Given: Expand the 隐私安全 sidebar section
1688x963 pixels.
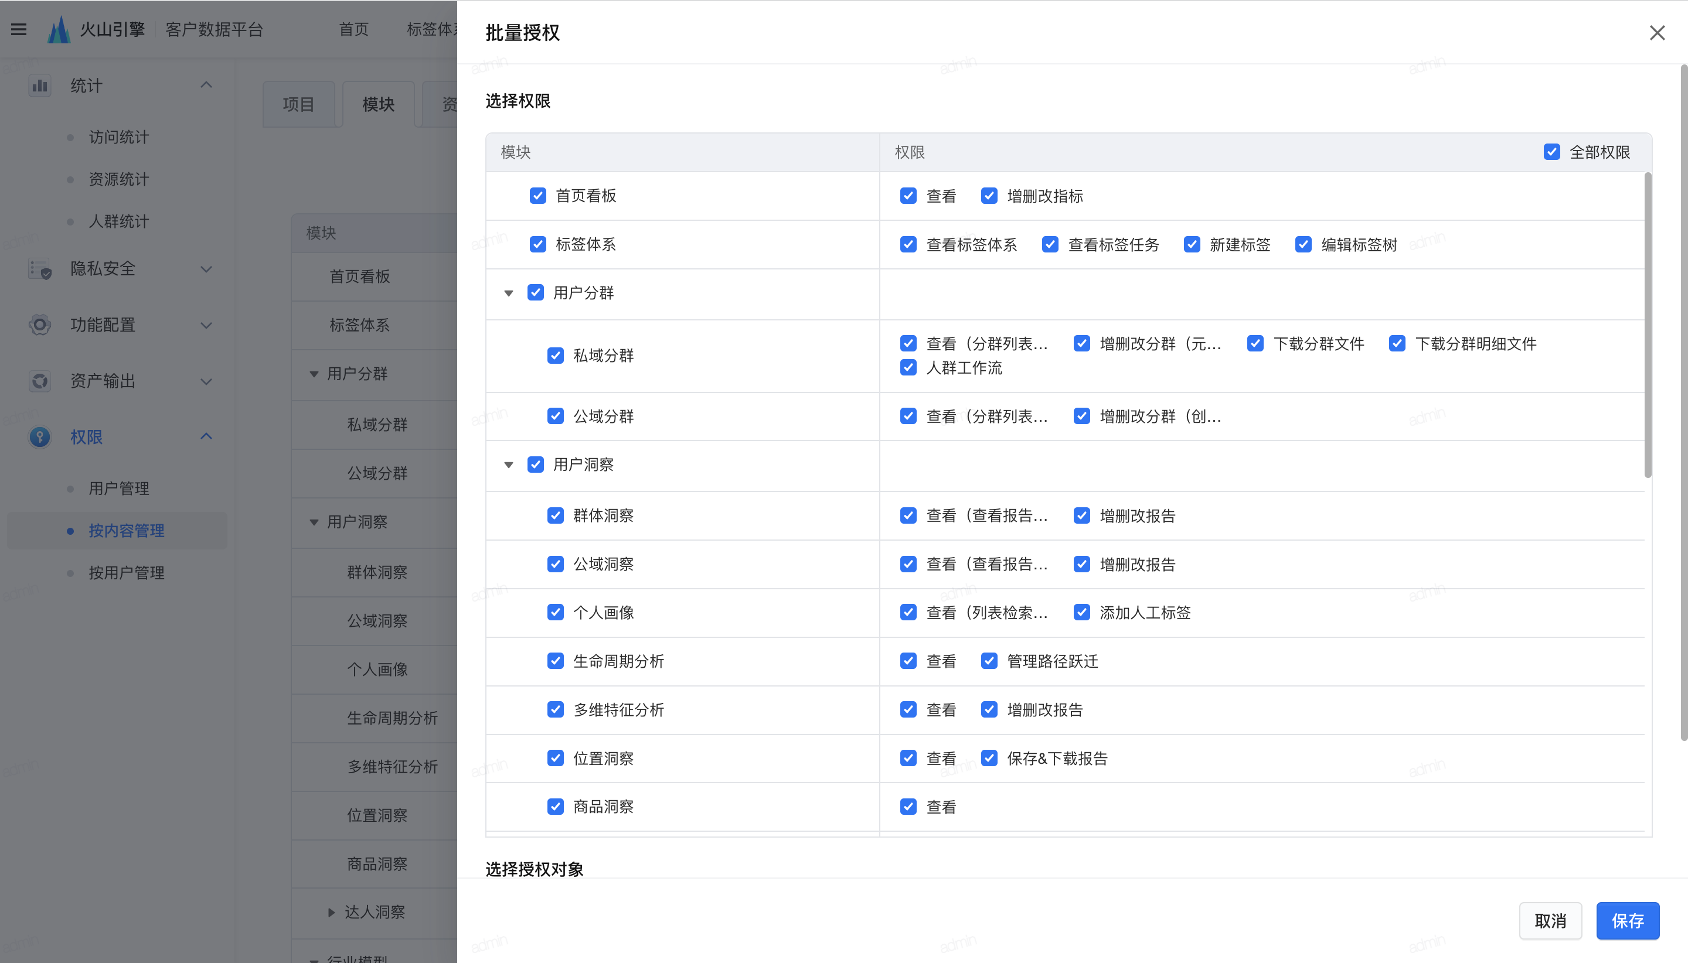Looking at the screenshot, I should click(206, 269).
